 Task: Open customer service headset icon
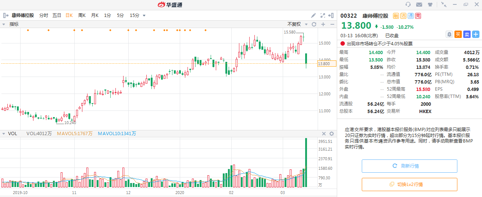click(x=408, y=5)
